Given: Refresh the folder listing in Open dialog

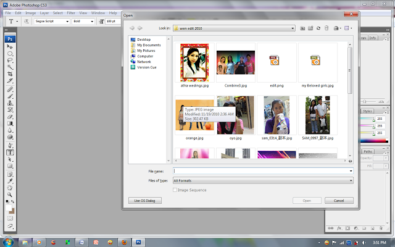Looking at the screenshot, I should 318,28.
